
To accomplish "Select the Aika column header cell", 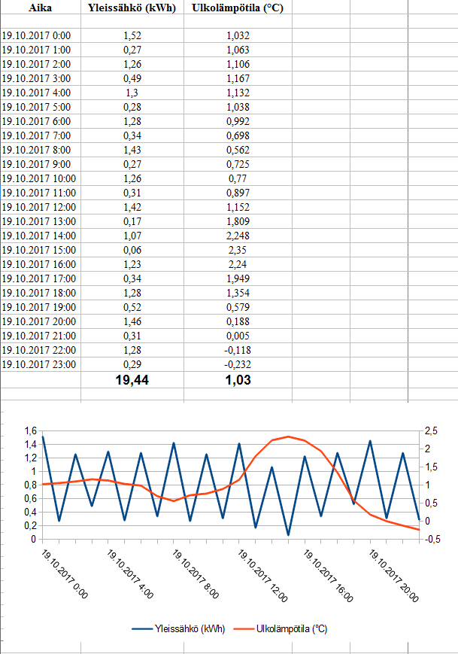I will click(x=41, y=8).
